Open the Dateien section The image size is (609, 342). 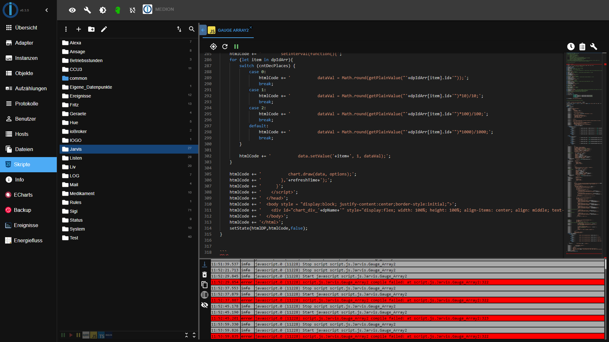[29, 149]
